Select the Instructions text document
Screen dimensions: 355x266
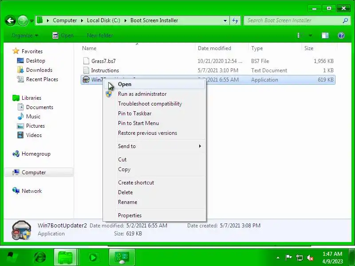click(x=208, y=70)
